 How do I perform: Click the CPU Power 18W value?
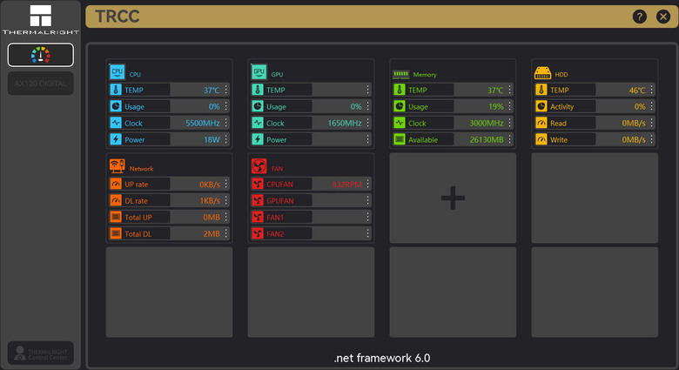click(212, 139)
